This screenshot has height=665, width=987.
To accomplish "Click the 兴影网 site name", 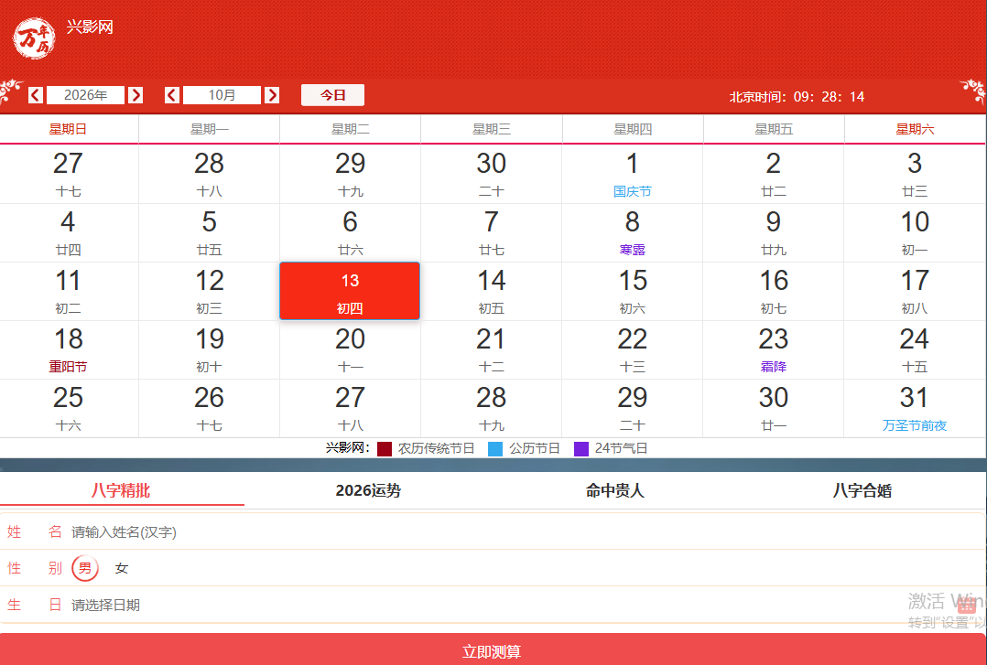I will click(x=90, y=27).
